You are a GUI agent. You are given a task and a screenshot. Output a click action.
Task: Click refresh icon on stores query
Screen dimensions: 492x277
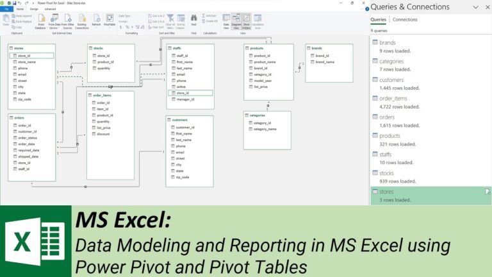coord(488,192)
